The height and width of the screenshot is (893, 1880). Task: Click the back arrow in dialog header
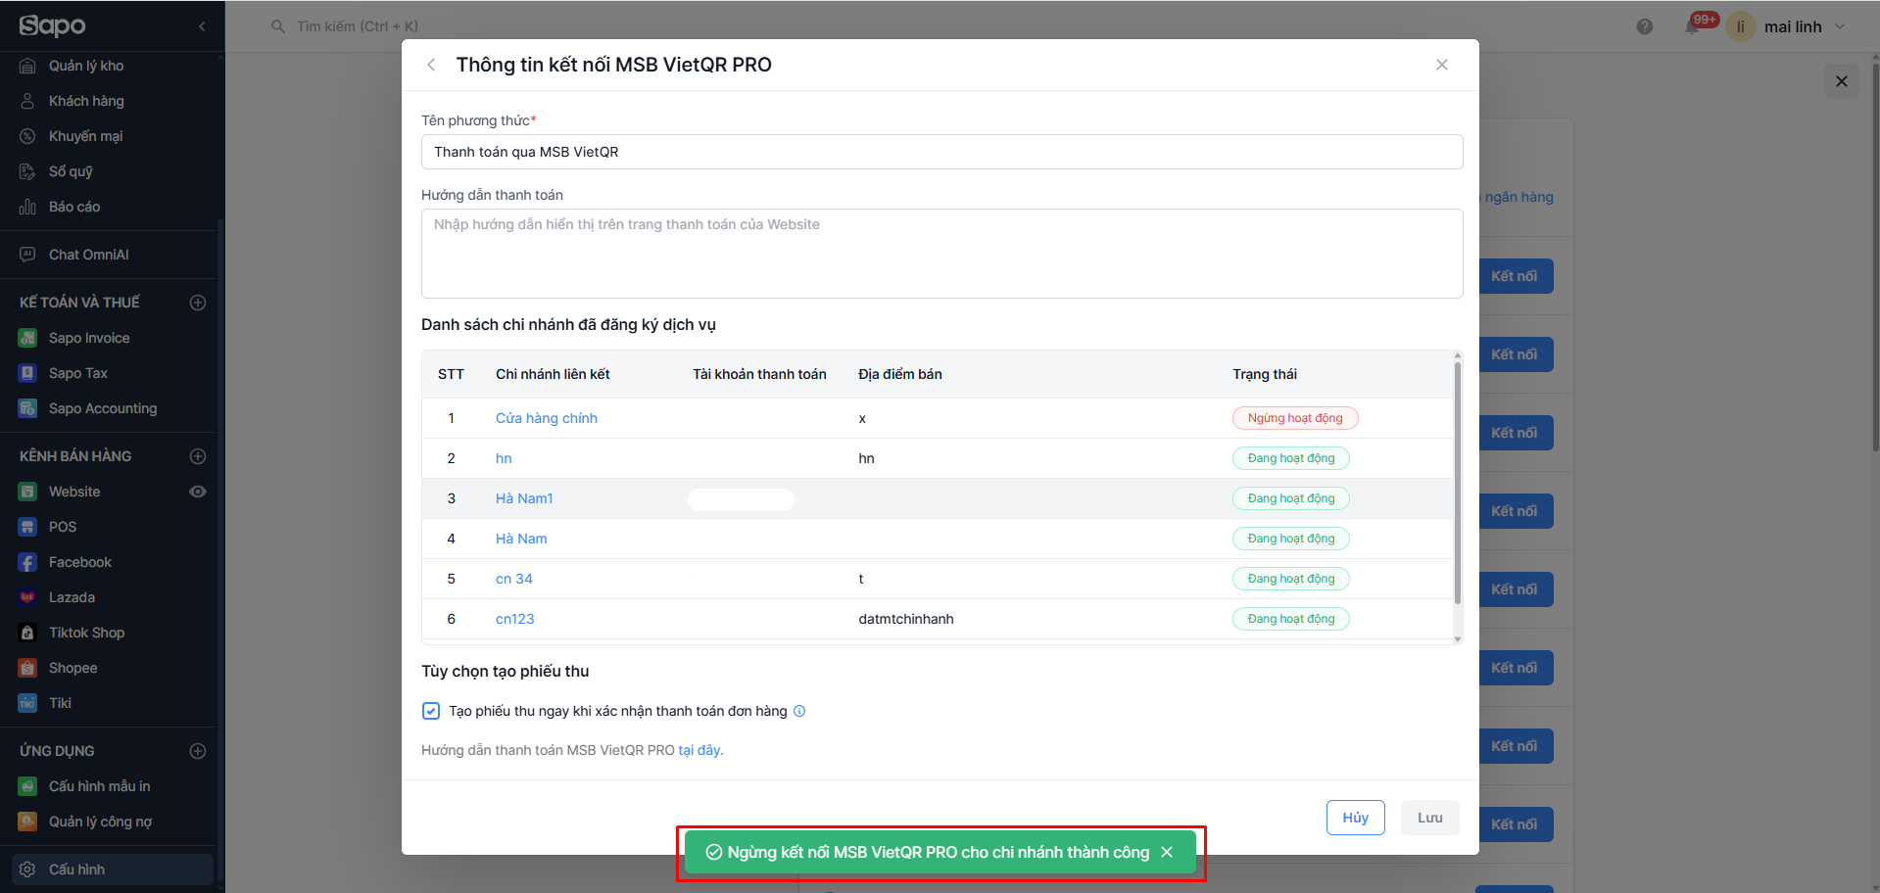tap(431, 65)
